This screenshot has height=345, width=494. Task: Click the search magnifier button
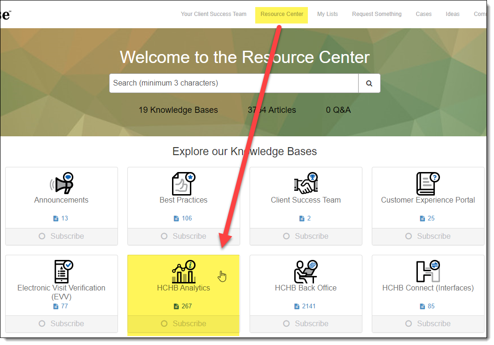[369, 83]
